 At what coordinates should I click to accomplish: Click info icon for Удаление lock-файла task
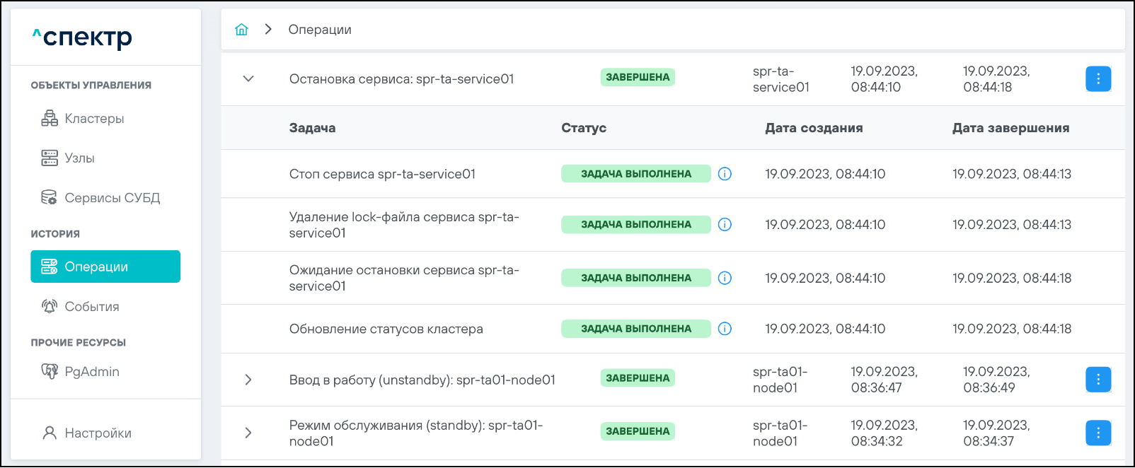point(725,225)
